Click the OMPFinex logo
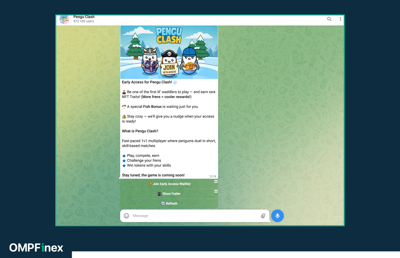 point(36,248)
